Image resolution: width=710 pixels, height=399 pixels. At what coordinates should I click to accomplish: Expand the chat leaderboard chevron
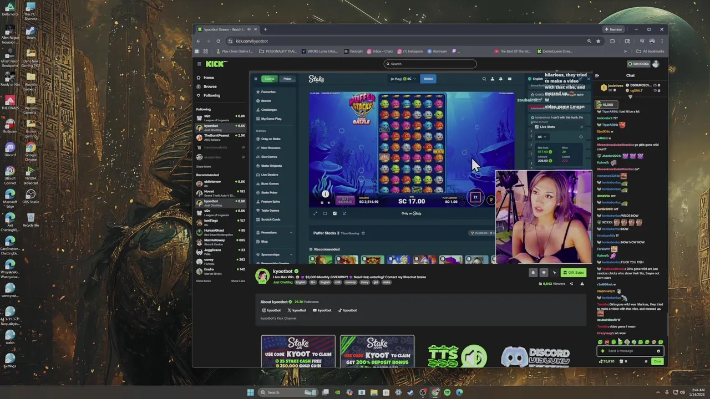[630, 97]
